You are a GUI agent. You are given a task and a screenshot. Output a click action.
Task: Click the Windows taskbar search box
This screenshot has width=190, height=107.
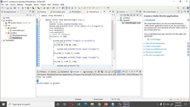tap(31, 104)
